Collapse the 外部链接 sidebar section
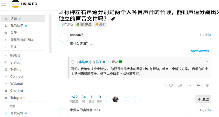Viewport: 219px width, 117px height. (x=6, y=55)
